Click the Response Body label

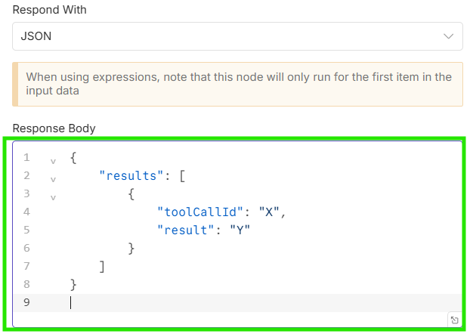pyautogui.click(x=54, y=128)
